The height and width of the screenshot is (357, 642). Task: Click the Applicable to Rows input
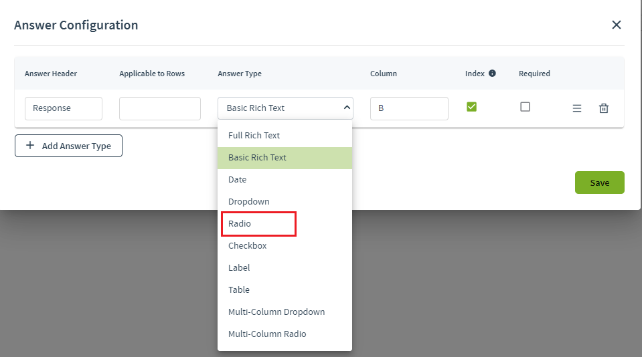tap(160, 108)
